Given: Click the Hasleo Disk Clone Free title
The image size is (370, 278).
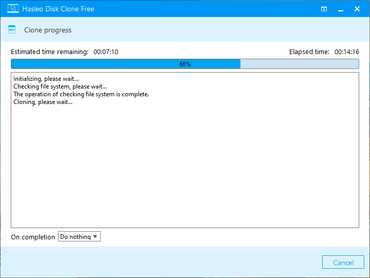Looking at the screenshot, I should pos(58,9).
